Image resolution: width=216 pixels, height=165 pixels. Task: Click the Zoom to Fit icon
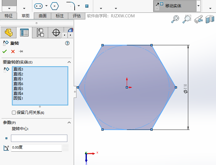coord(175,19)
